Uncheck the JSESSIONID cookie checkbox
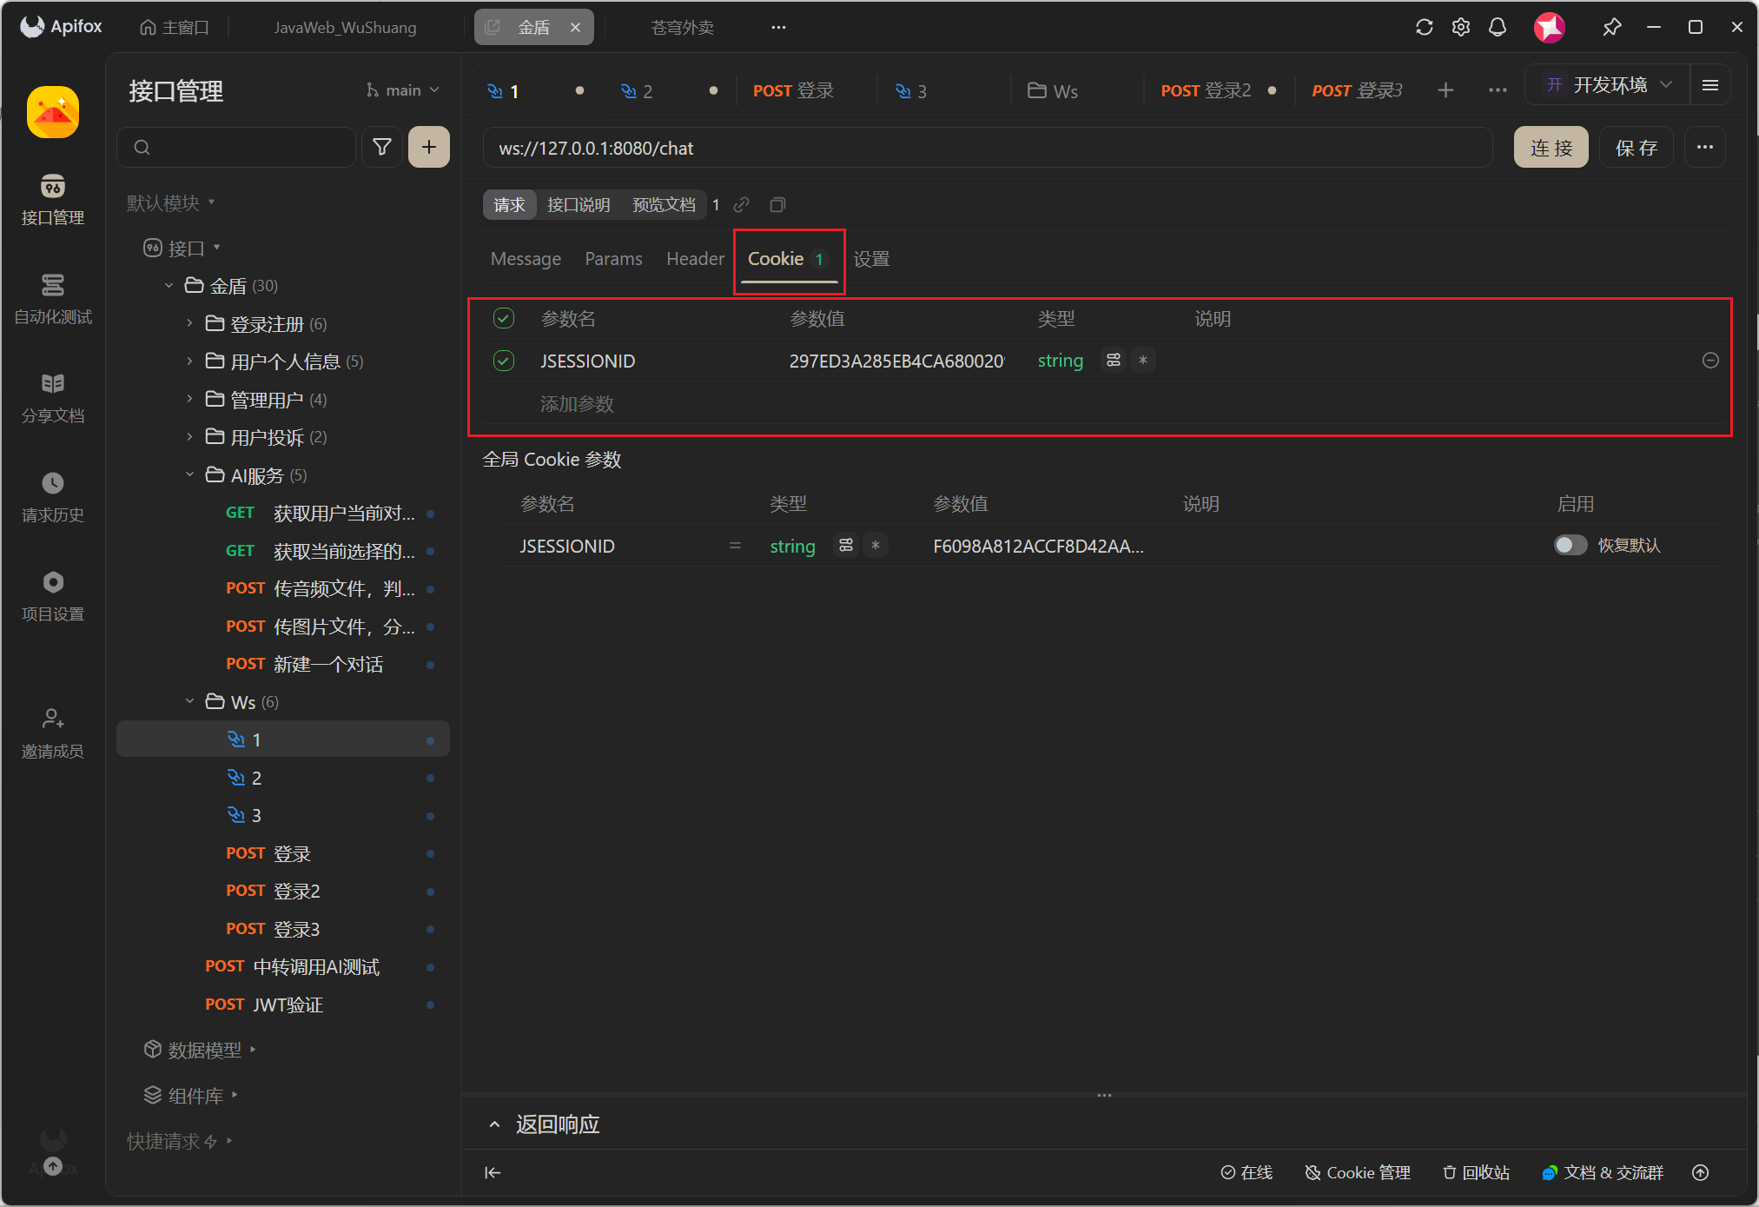 (x=504, y=361)
